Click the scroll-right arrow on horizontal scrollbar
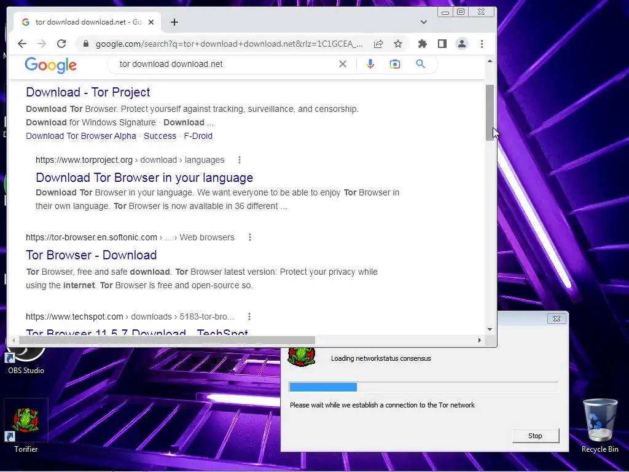This screenshot has height=472, width=629. [x=479, y=340]
